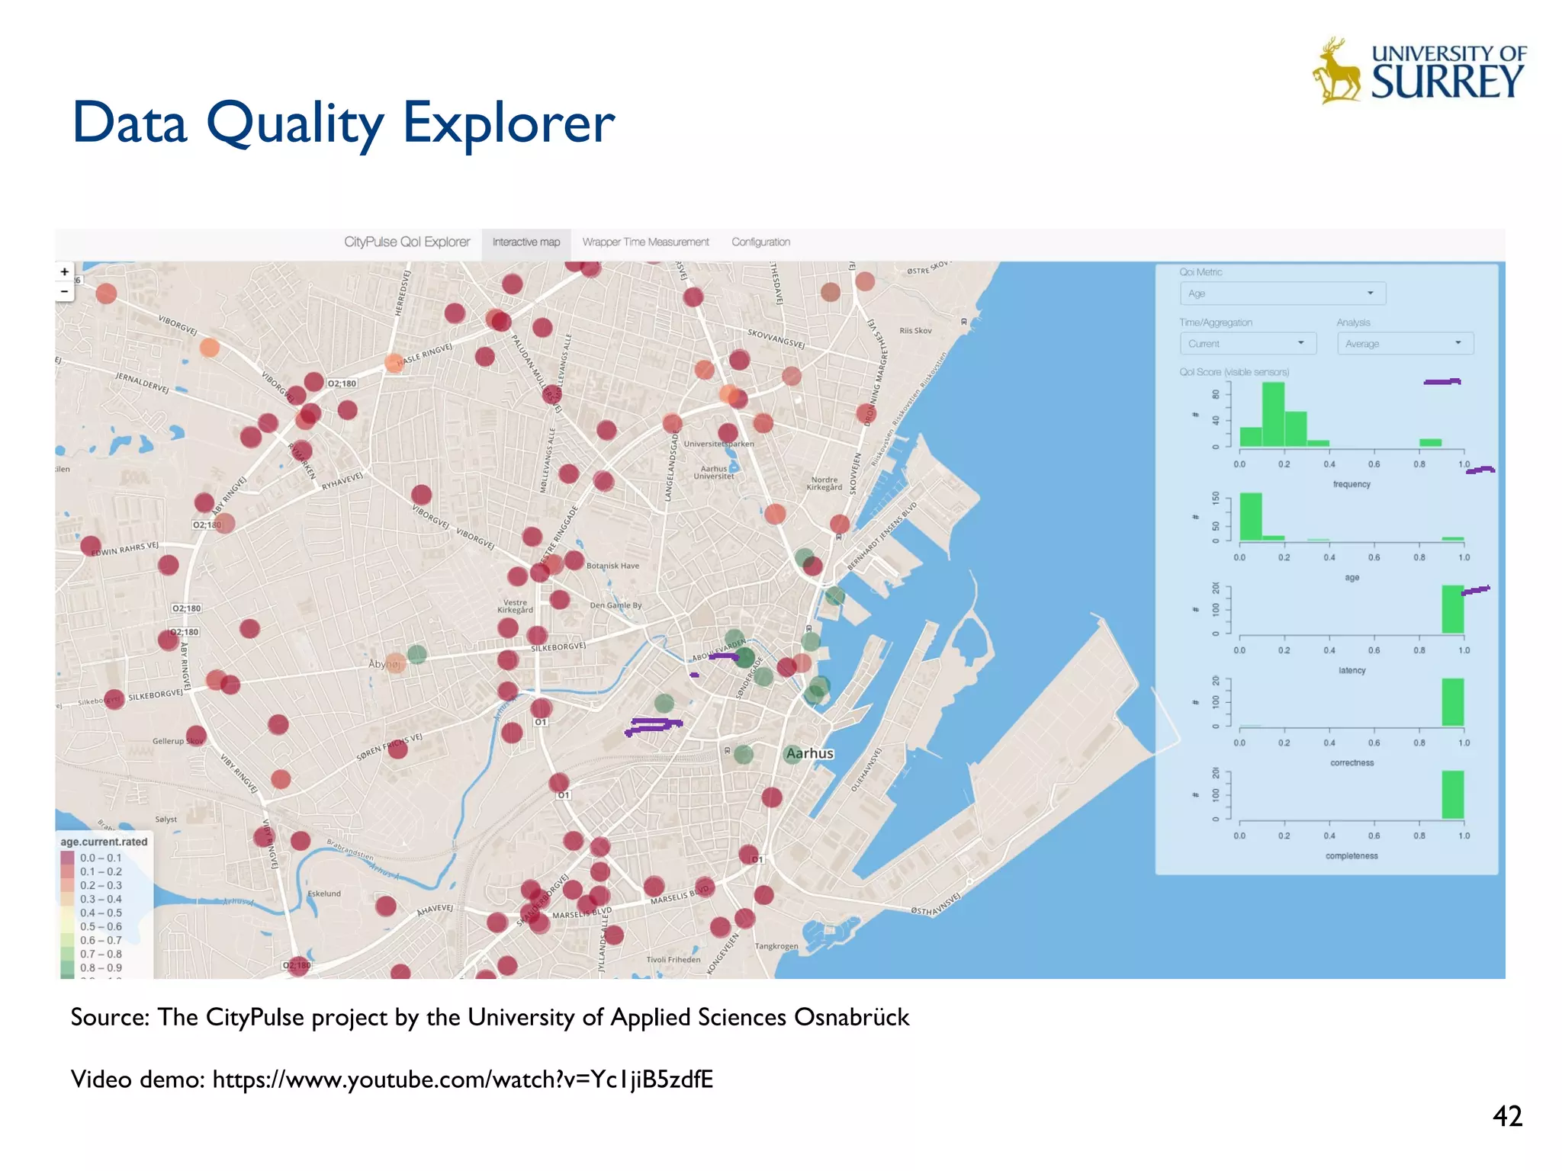Click the 0.0 – 0.1 legend color swatch
1562x1171 pixels.
point(68,858)
